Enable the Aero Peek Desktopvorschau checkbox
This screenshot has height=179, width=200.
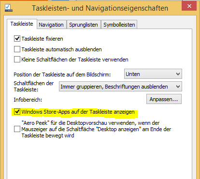pos(17,129)
